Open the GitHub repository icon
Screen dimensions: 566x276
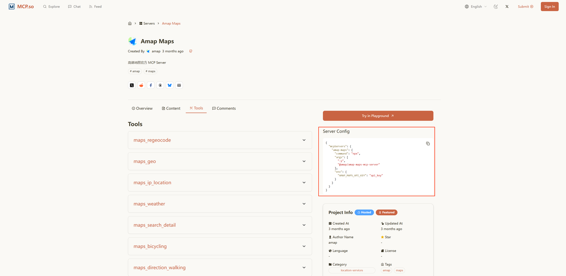(191, 51)
